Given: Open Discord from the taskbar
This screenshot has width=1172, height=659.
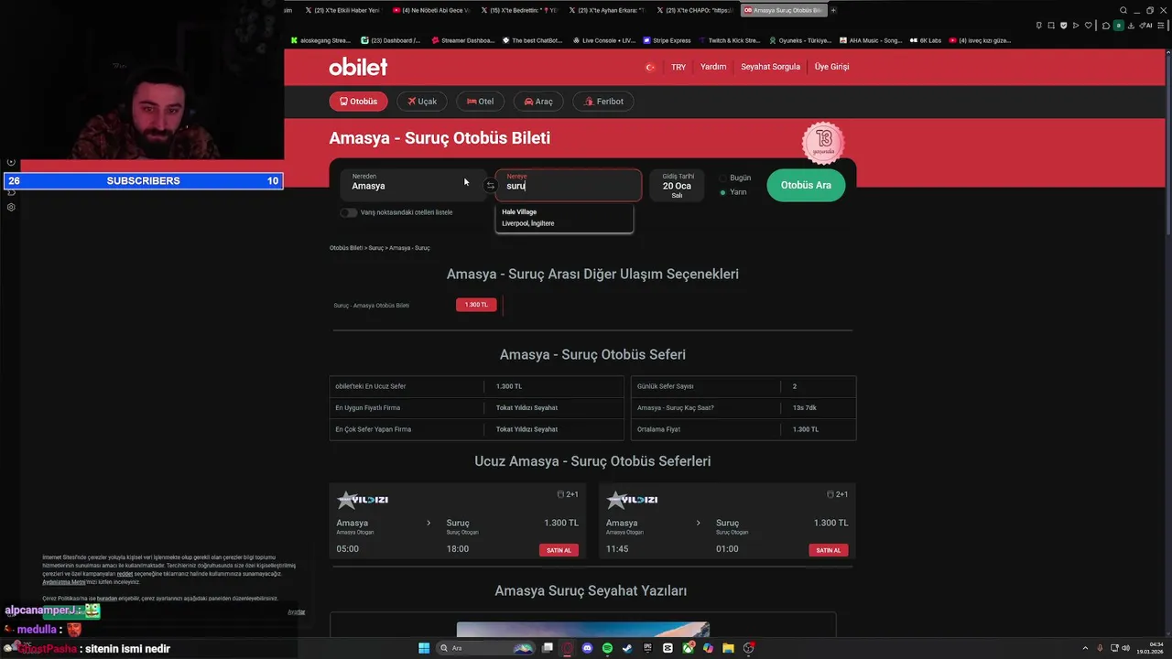Looking at the screenshot, I should pyautogui.click(x=587, y=648).
